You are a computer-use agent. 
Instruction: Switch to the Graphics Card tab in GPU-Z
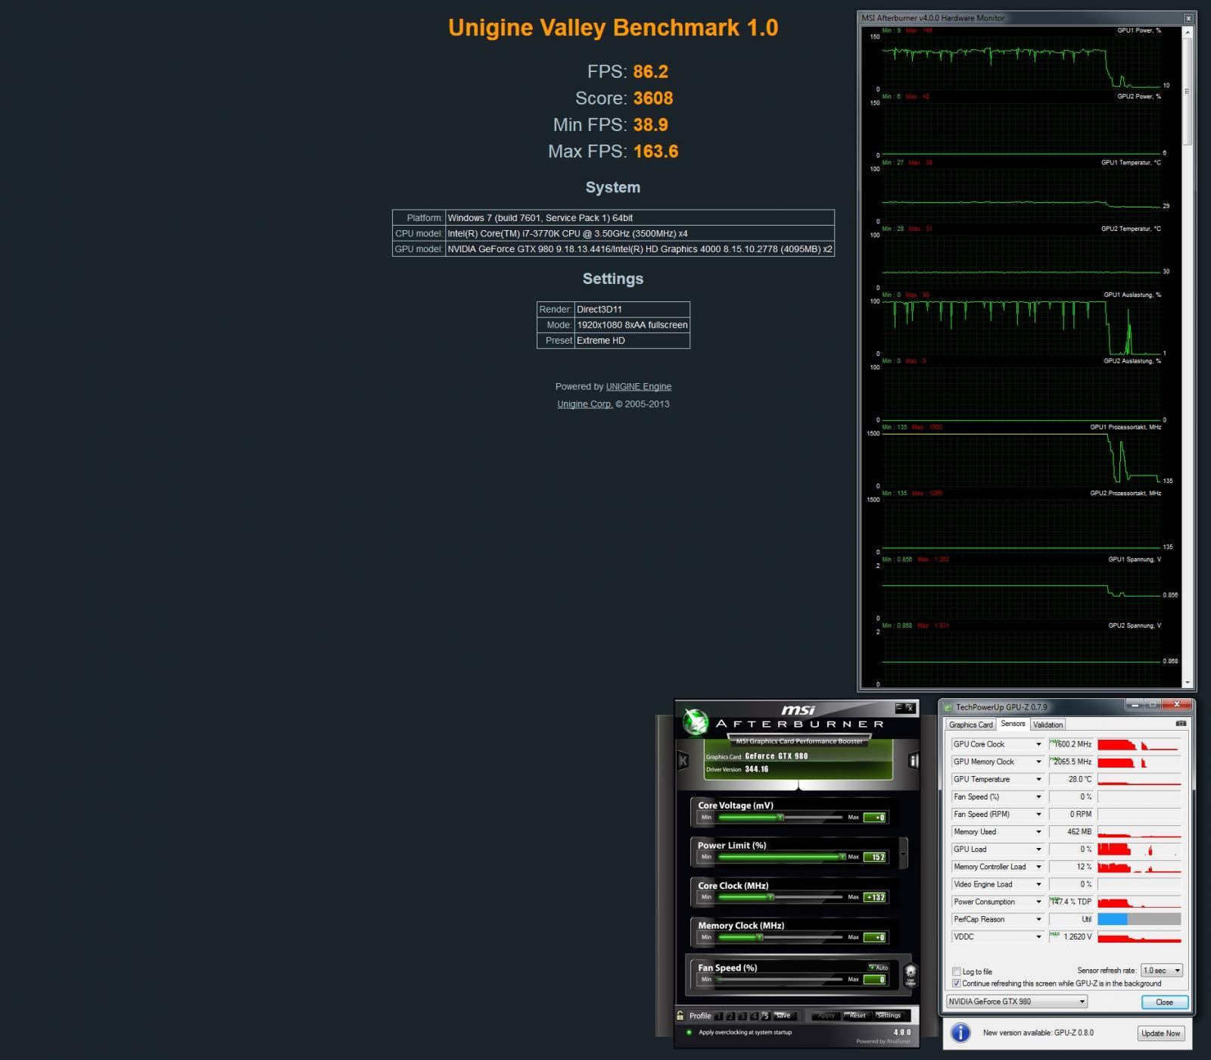pyautogui.click(x=970, y=725)
